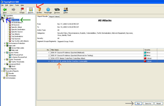
Task: Select the X-Series Physical Port icon
Action: point(10,57)
